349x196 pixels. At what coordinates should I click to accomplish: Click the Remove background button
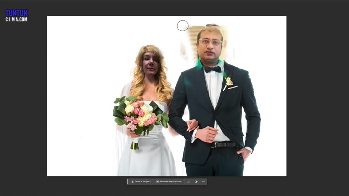coord(169,181)
